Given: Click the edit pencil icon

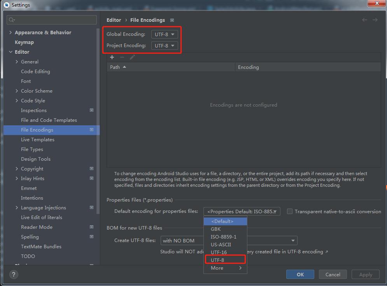Looking at the screenshot, I should [x=132, y=57].
